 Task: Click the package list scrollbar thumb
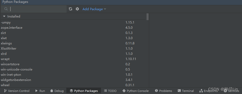tap(148, 17)
